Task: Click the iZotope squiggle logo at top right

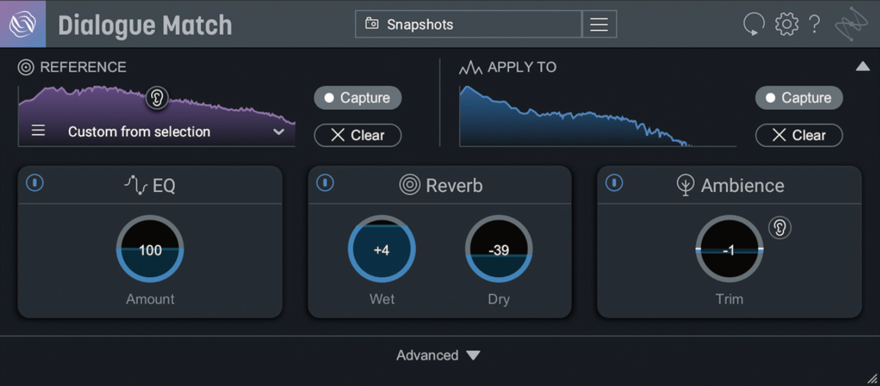Action: (x=851, y=24)
